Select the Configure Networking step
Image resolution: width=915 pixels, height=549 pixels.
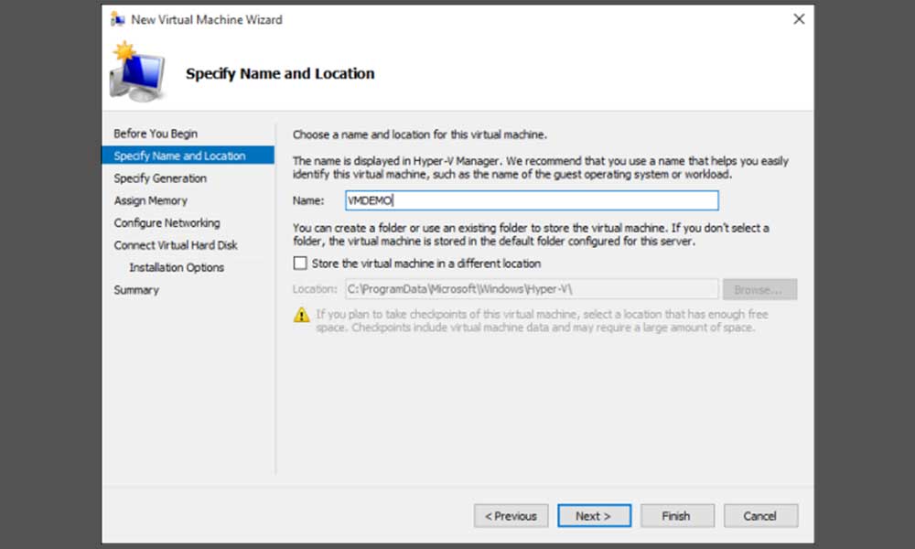(166, 222)
